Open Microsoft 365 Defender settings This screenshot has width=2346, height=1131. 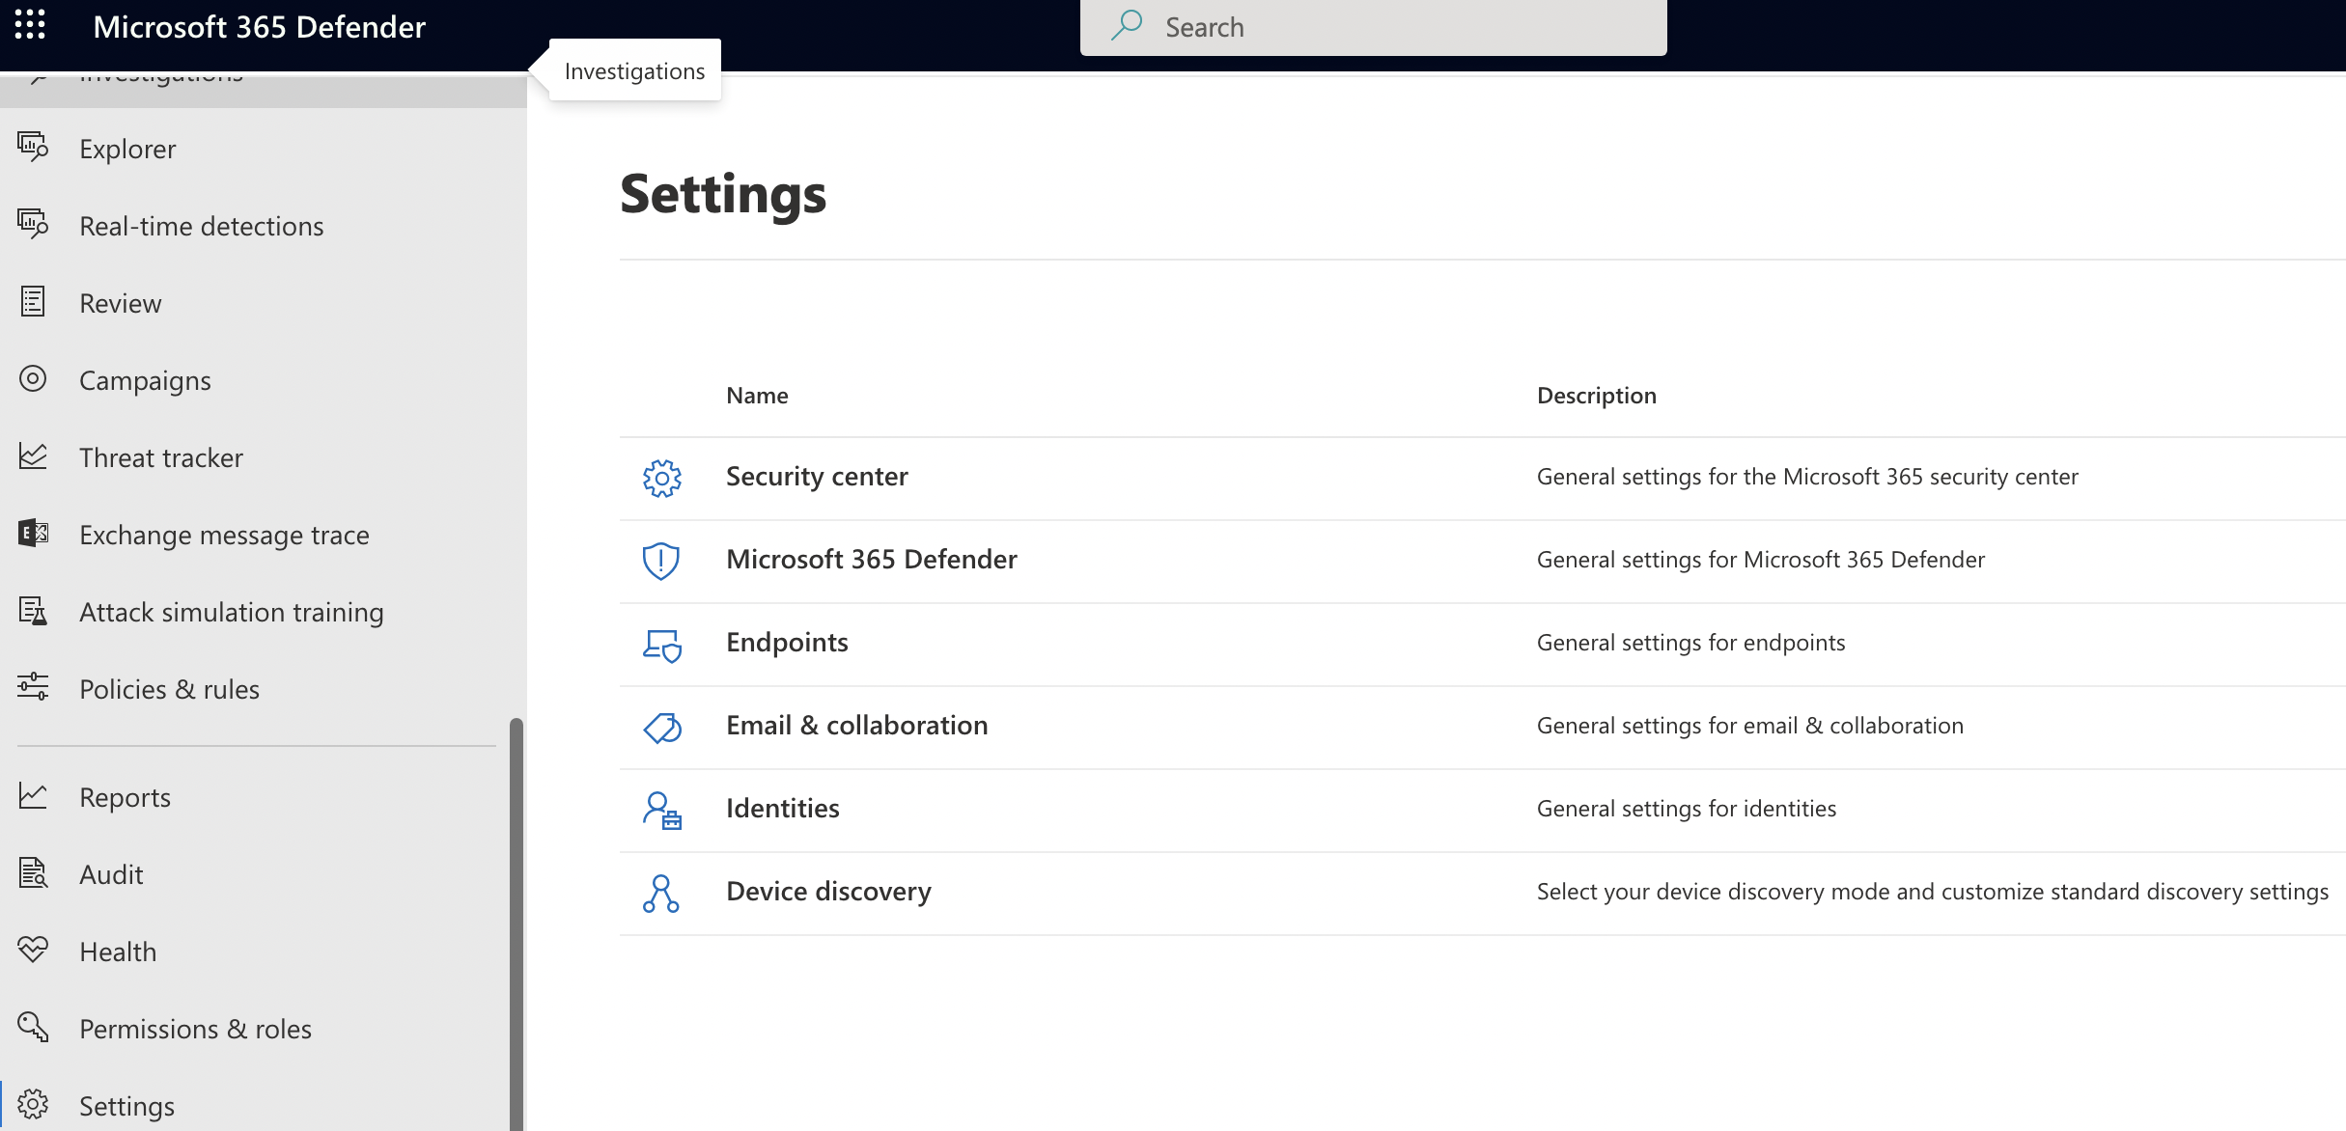871,560
